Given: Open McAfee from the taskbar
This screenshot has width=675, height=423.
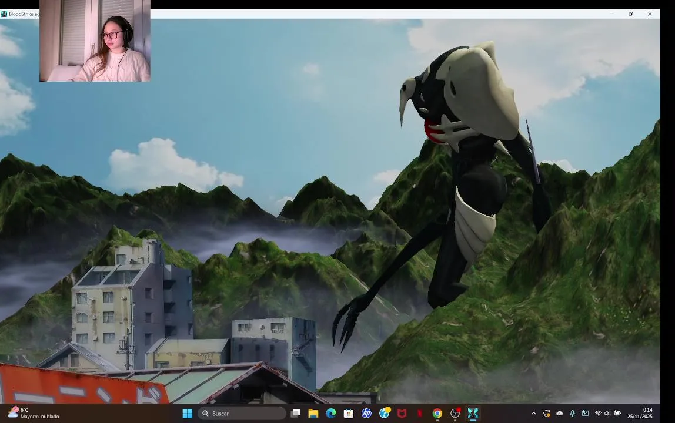Looking at the screenshot, I should pos(402,414).
